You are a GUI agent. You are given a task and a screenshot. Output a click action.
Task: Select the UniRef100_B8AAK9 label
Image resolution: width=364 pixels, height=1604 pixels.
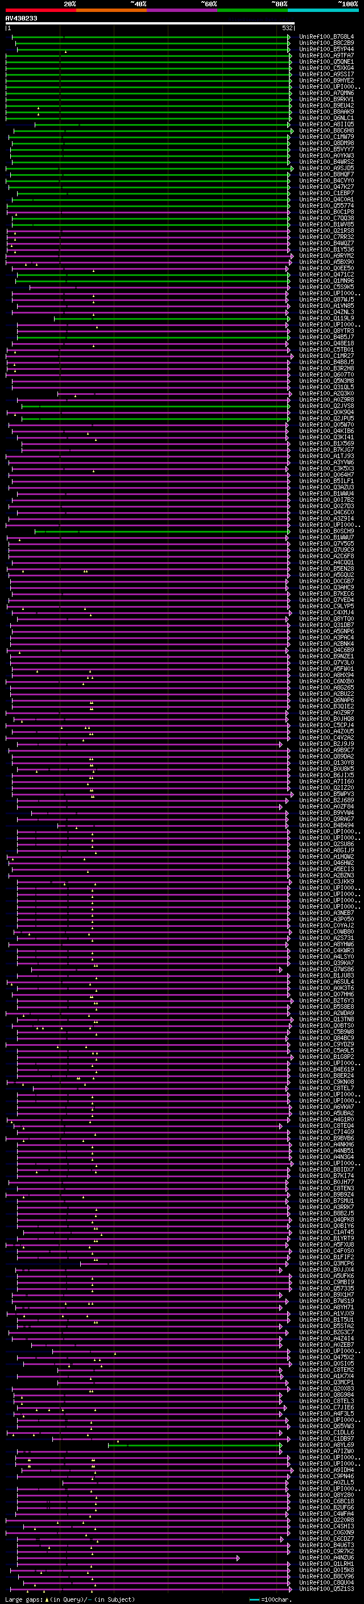(326, 112)
